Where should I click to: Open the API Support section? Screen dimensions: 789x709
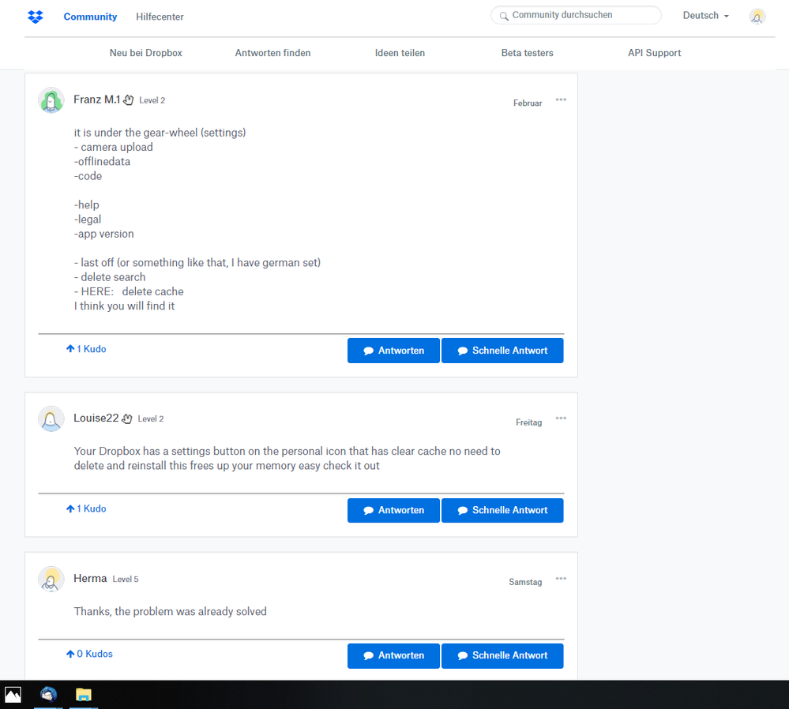pyautogui.click(x=654, y=53)
